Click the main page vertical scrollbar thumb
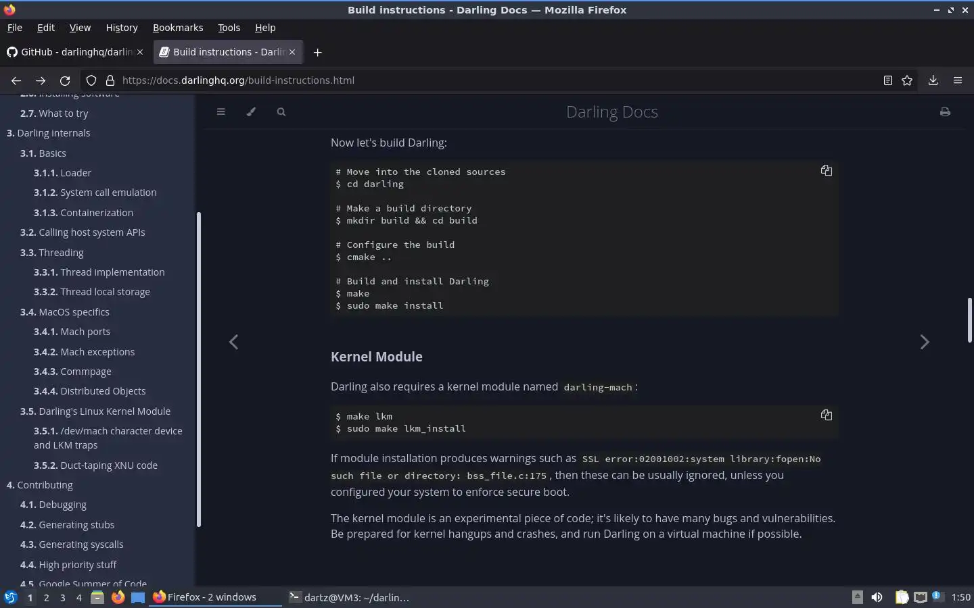The width and height of the screenshot is (974, 608). tap(969, 320)
